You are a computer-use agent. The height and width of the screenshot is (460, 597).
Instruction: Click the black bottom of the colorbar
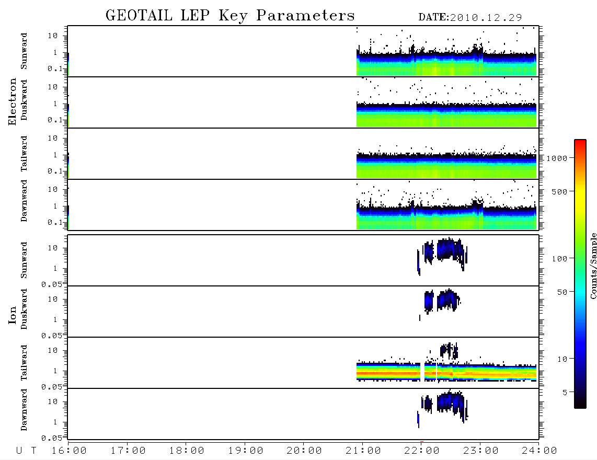[x=580, y=403]
